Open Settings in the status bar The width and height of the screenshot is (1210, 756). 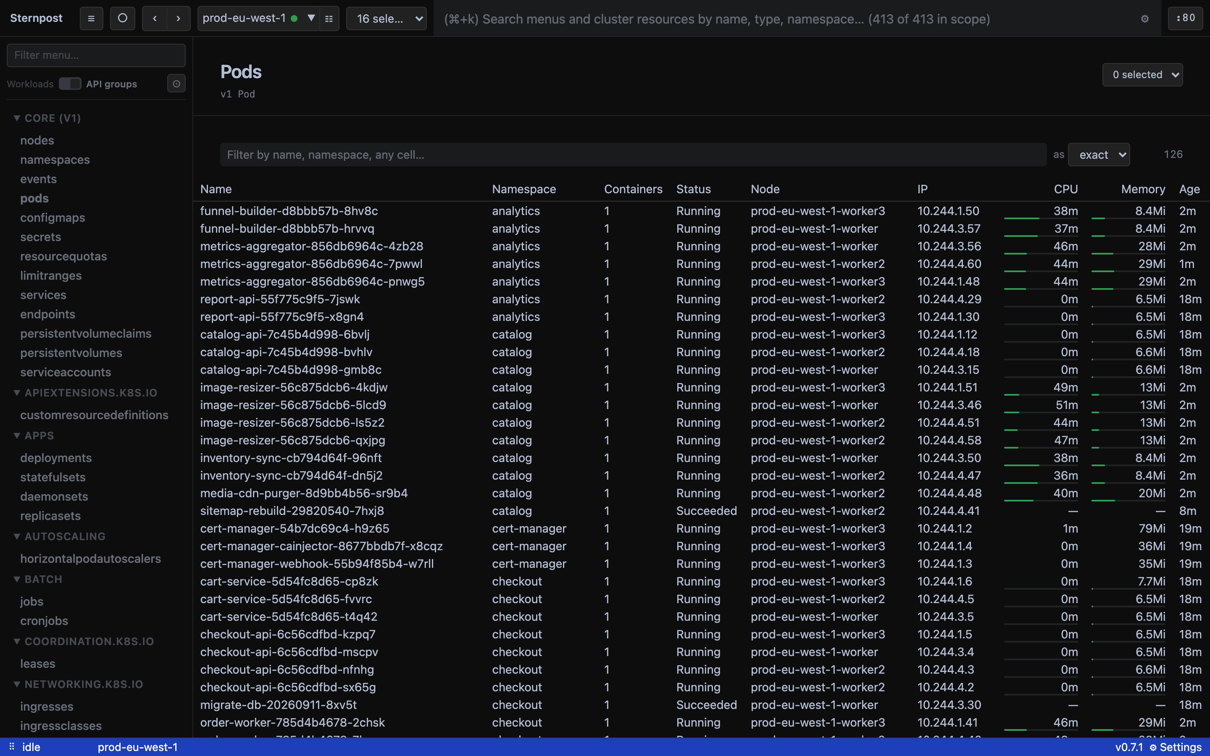tap(1175, 747)
